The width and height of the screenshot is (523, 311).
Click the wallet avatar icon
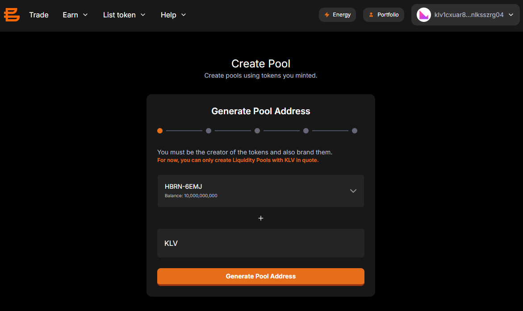coord(423,15)
